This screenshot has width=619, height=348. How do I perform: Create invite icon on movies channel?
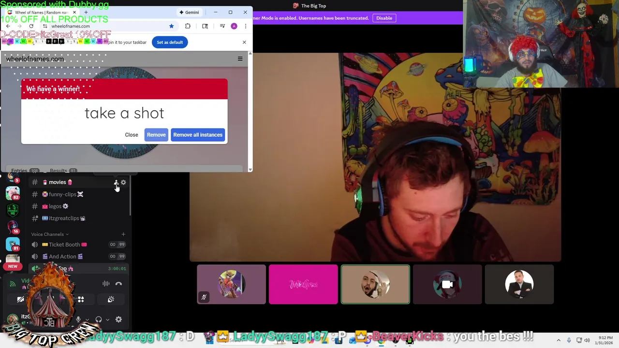point(116,182)
